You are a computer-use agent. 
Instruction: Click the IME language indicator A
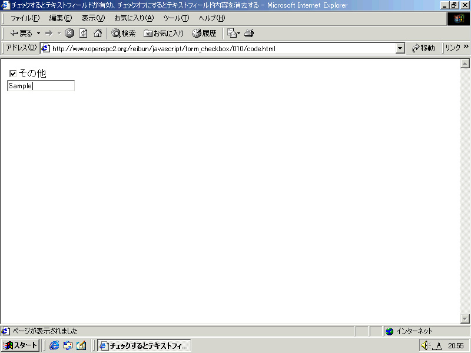(x=439, y=345)
